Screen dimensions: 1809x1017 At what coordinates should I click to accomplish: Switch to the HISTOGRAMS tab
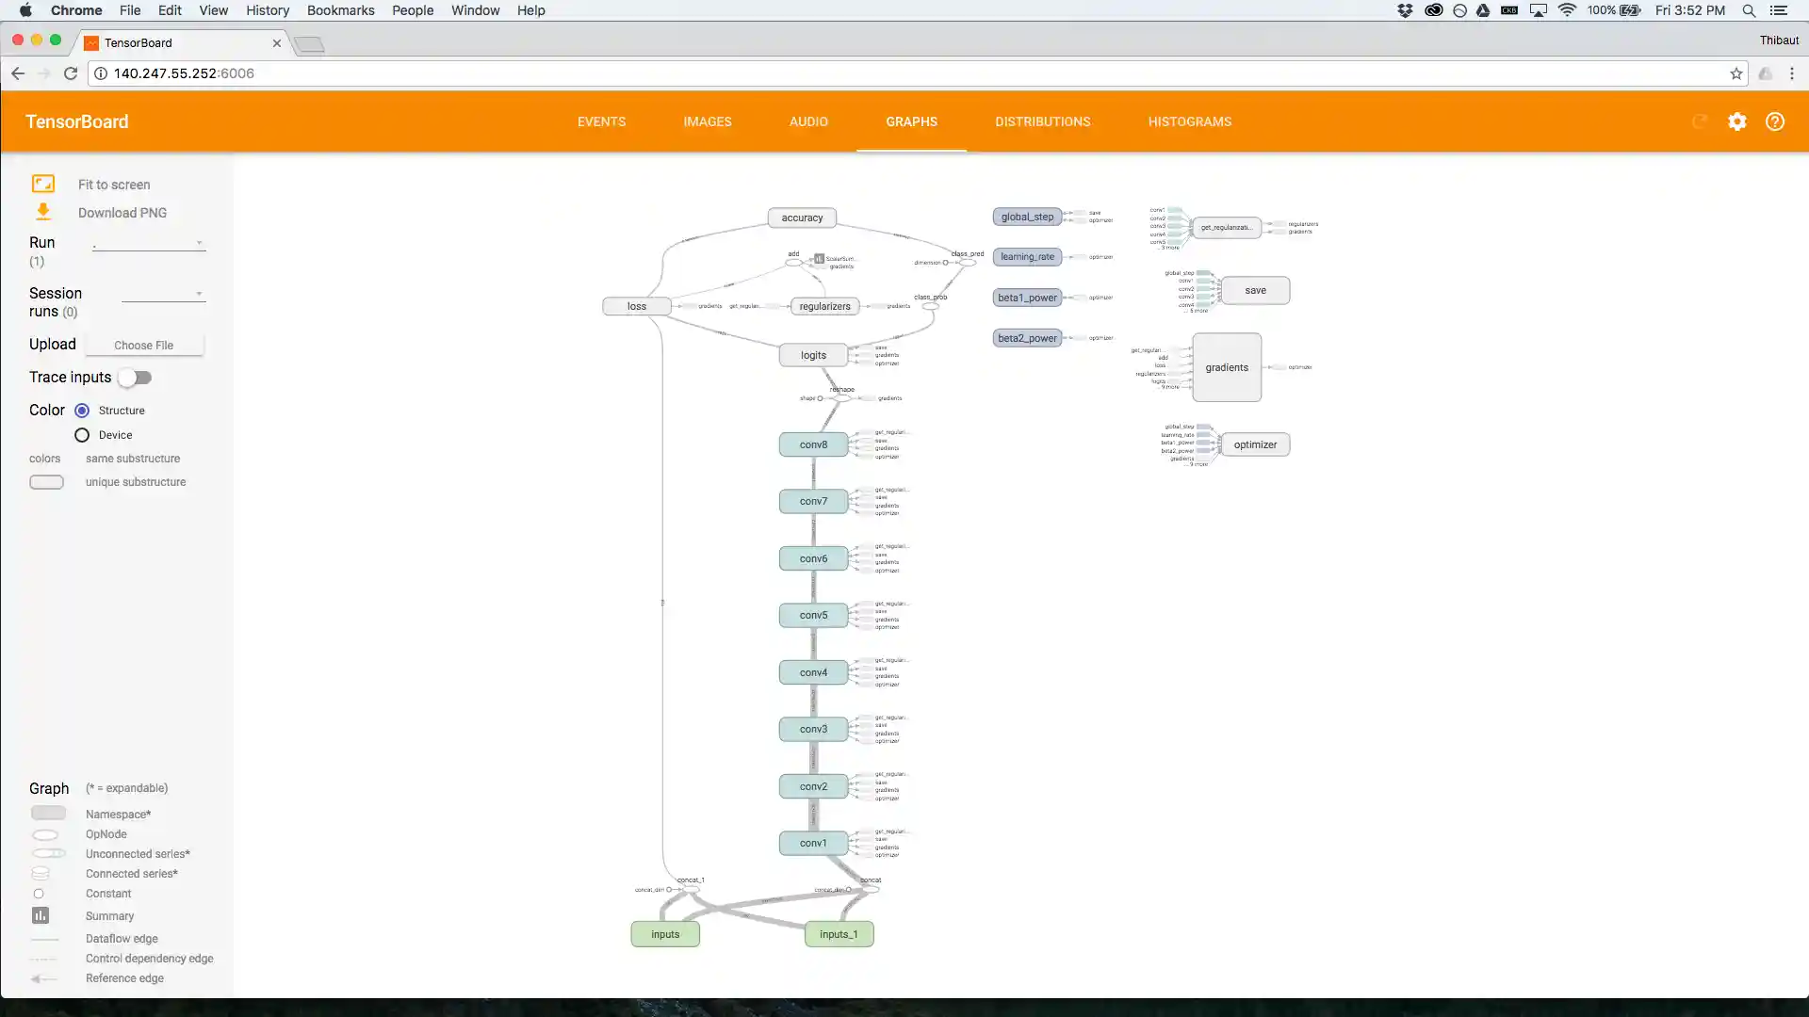click(x=1189, y=121)
